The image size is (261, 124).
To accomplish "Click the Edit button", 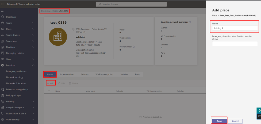I will point(62,83).
